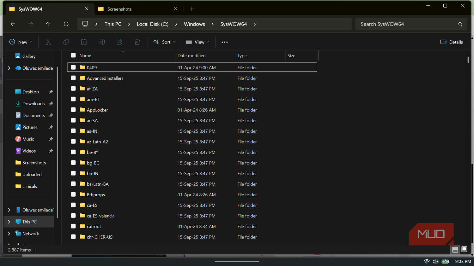
Task: Click the Search SysWOW64 input field
Action: tap(408, 24)
